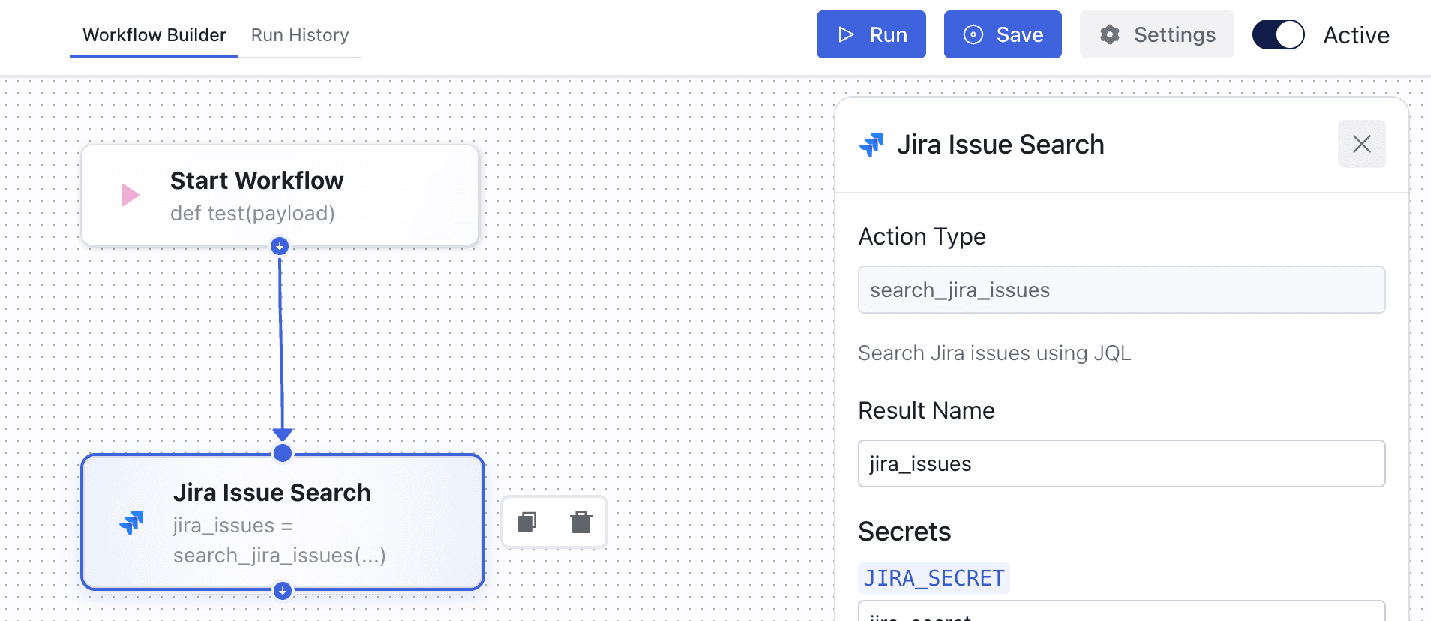
Task: Click the Result Name label
Action: click(926, 410)
